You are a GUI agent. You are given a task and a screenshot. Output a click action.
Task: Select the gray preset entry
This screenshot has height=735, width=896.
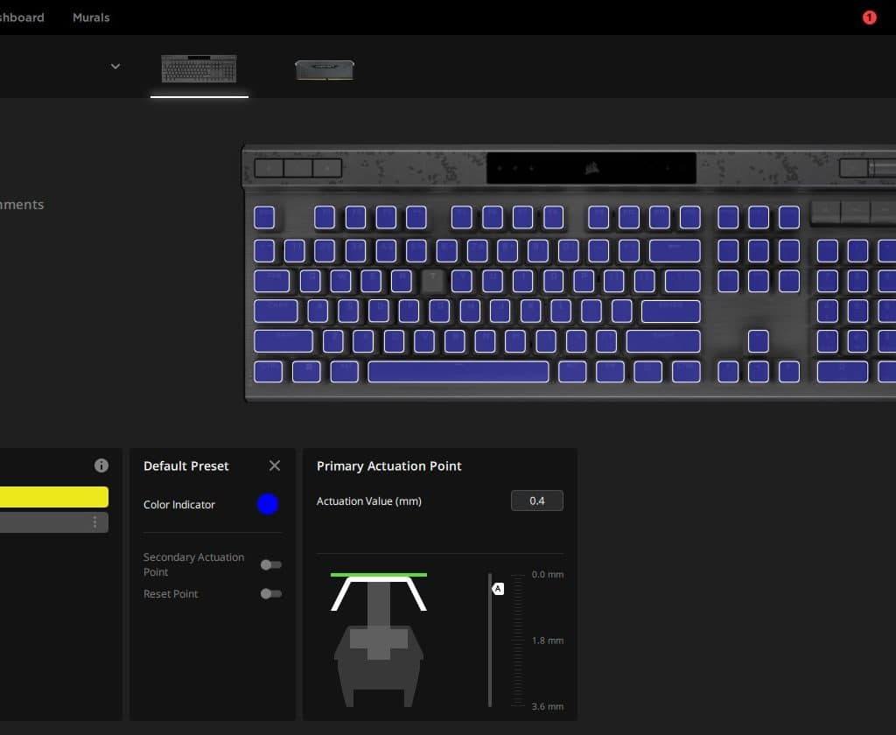coord(53,522)
